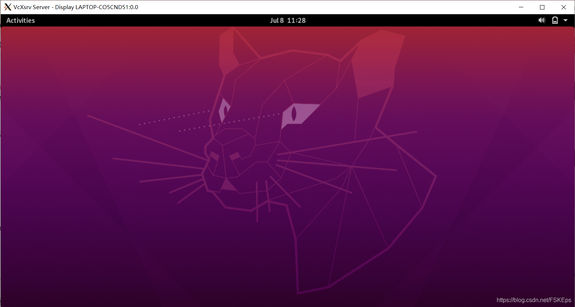
Task: Expand the system menu arrow
Action: (566, 20)
